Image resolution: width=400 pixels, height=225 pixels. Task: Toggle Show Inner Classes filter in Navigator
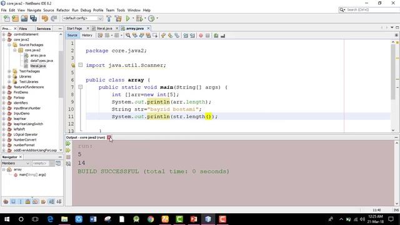(x=35, y=201)
